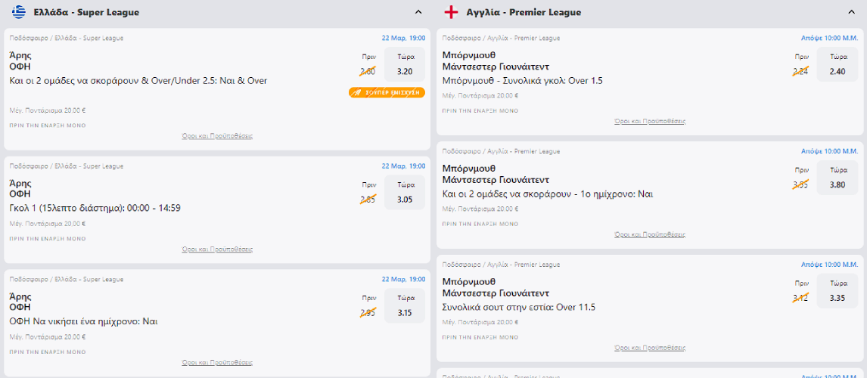This screenshot has width=867, height=378.
Task: Open terms link under first-half both-score bet
Action: pos(650,234)
